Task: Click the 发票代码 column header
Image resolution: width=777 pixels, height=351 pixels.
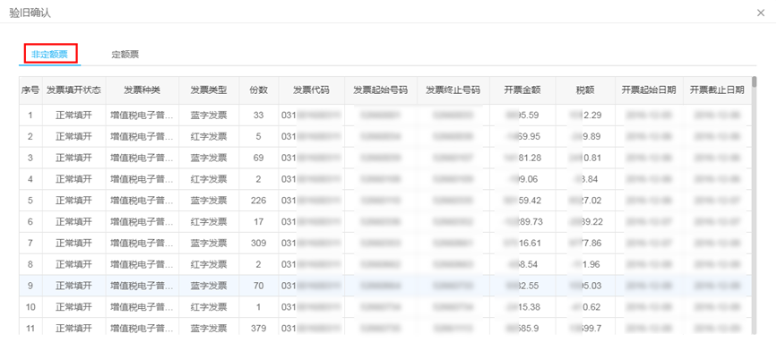Action: (311, 90)
